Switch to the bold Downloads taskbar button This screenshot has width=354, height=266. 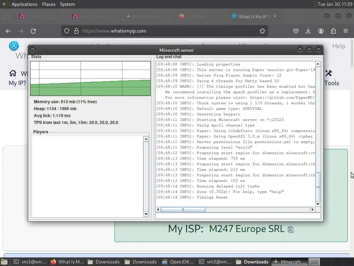[252, 262]
